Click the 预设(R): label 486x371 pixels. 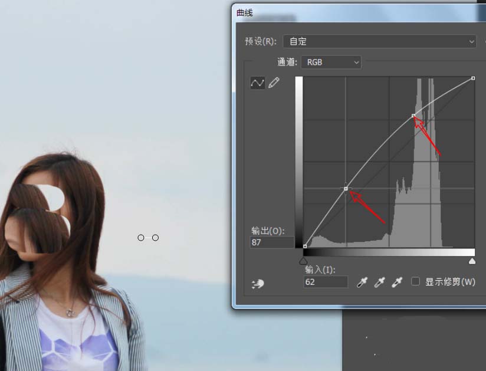261,41
